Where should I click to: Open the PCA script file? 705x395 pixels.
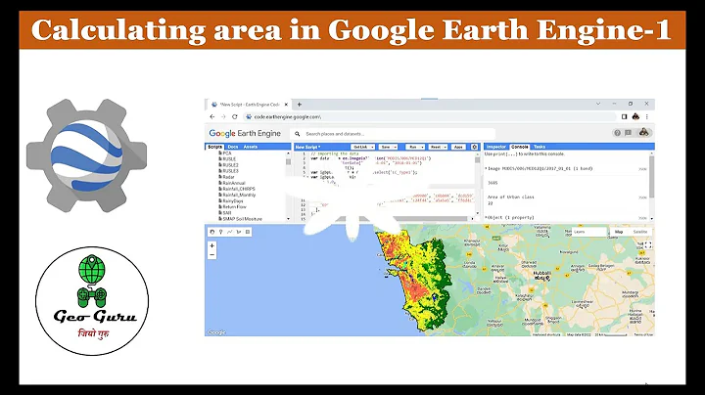(225, 154)
